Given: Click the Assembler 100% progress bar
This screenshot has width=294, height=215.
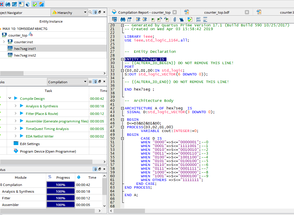Looking at the screenshot, I should pos(60,205).
